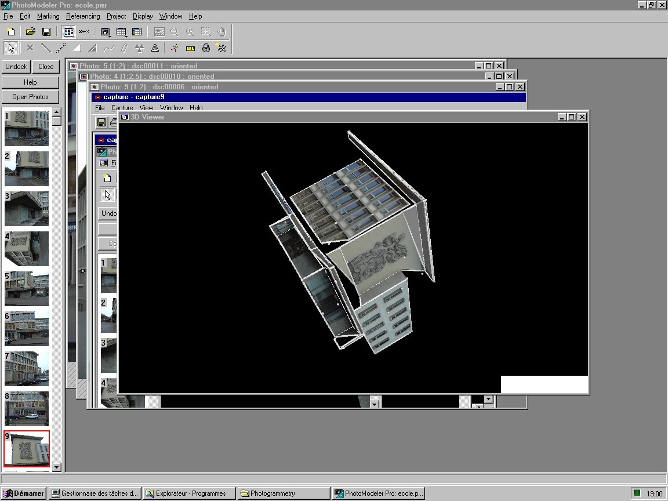This screenshot has height=501, width=668.
Task: Select the Mark Line tool
Action: tap(46, 48)
